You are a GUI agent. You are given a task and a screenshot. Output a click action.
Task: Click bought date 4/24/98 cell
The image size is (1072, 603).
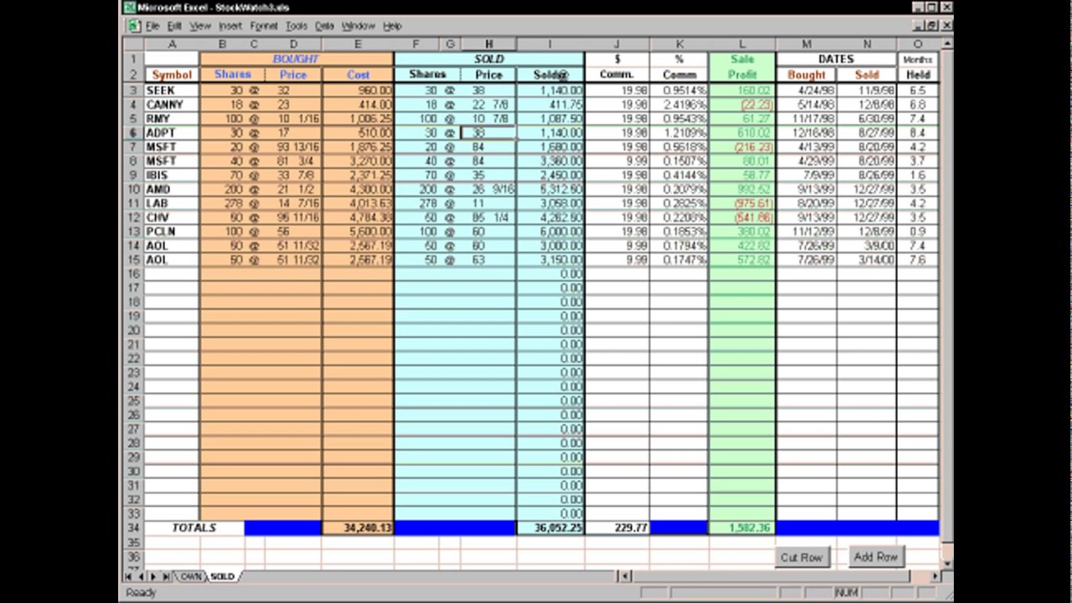pyautogui.click(x=807, y=90)
